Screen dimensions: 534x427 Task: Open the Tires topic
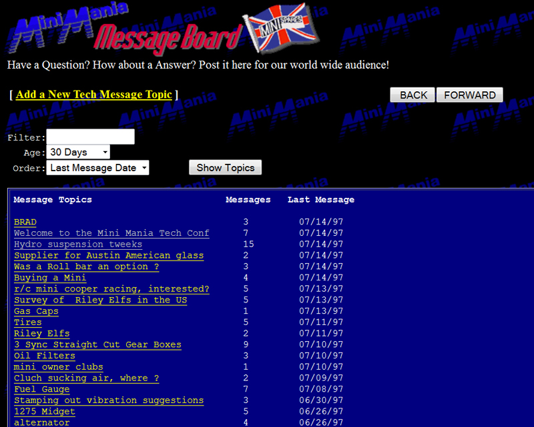[27, 322]
